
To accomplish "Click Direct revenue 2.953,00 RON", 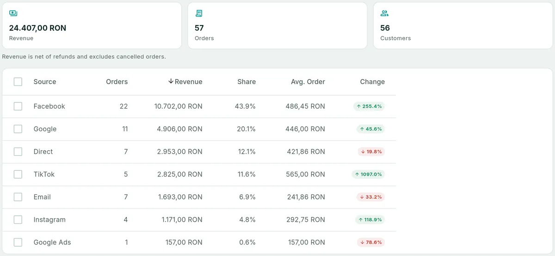I will pos(180,152).
